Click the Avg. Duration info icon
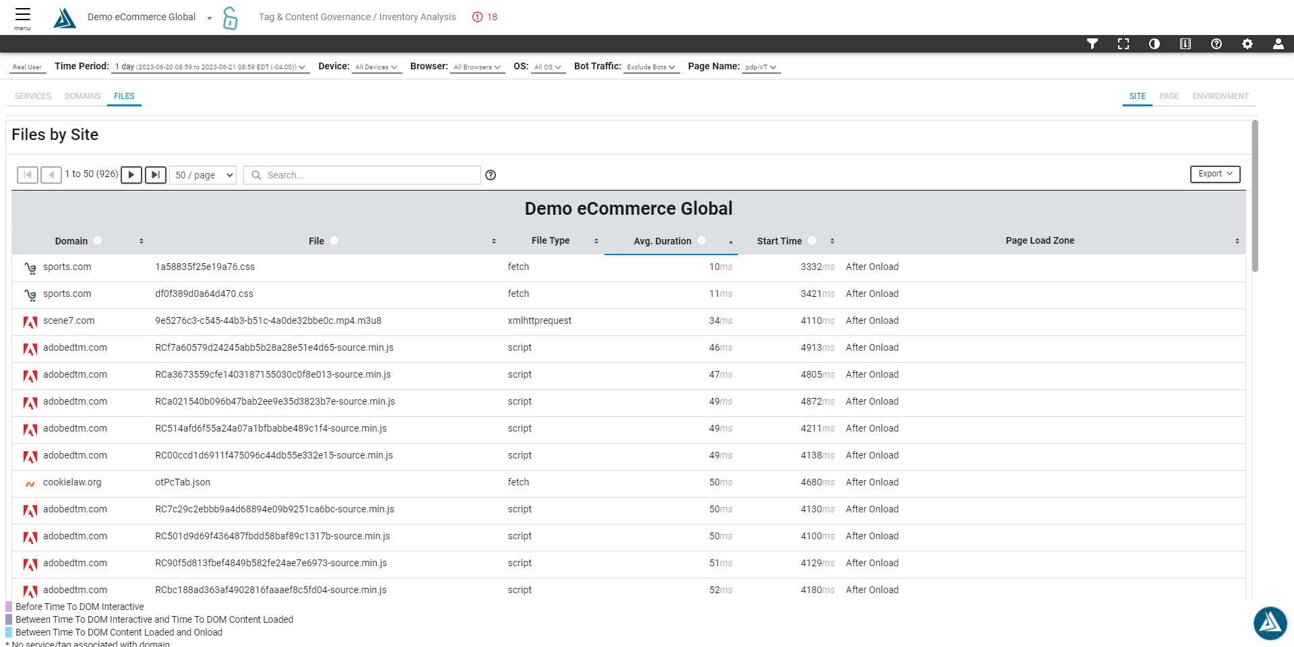This screenshot has width=1294, height=647. [x=702, y=240]
